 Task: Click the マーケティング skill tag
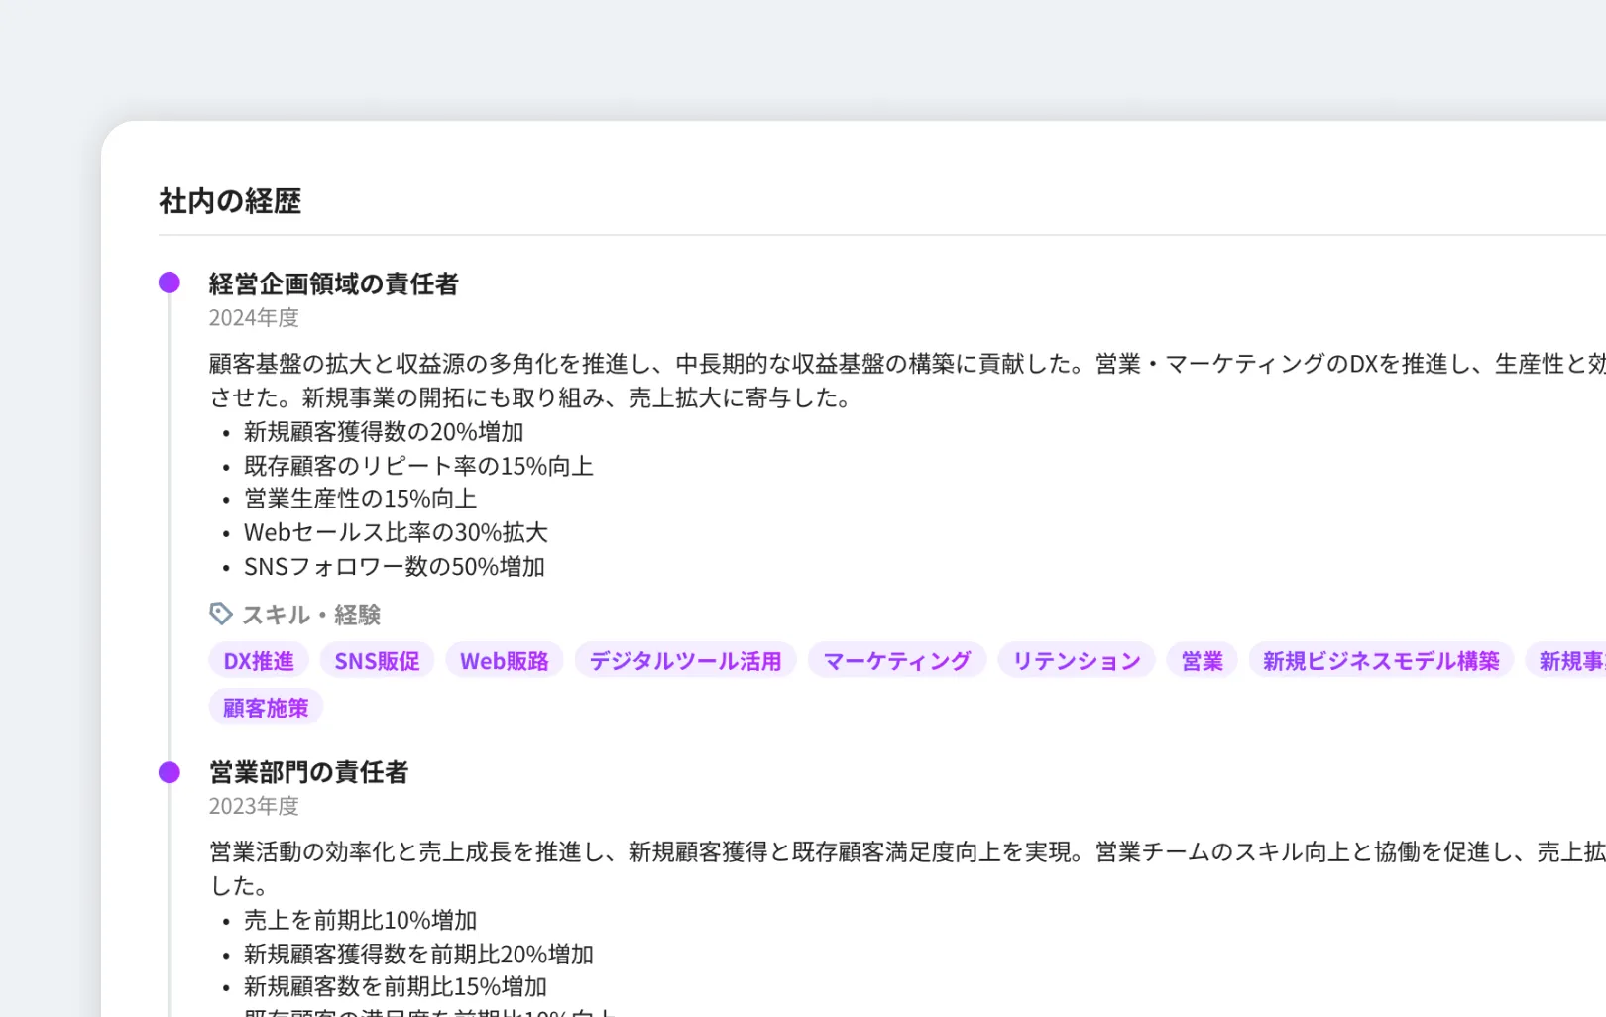pyautogui.click(x=895, y=660)
